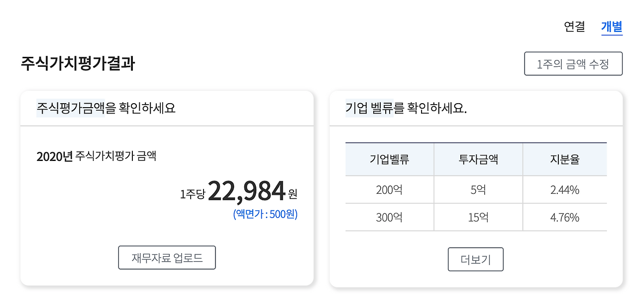Viewport: 637px width, 298px height.
Task: Click the 더보기 button to see more valuations
Action: click(x=475, y=259)
